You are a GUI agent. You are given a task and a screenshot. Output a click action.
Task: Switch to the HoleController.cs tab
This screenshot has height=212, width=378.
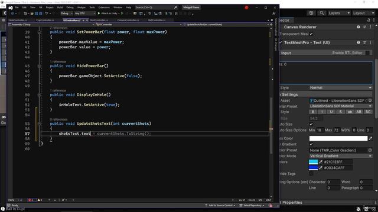pyautogui.click(x=18, y=20)
